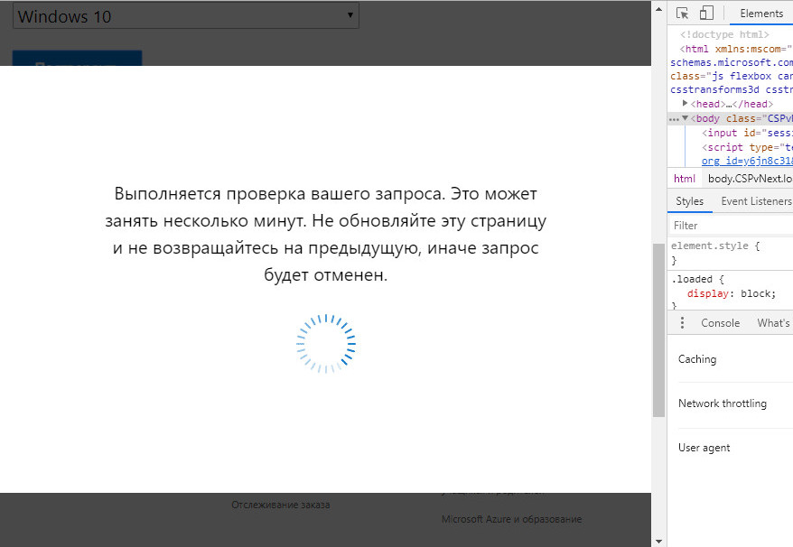Click the page scrollbar up arrow

[658, 9]
